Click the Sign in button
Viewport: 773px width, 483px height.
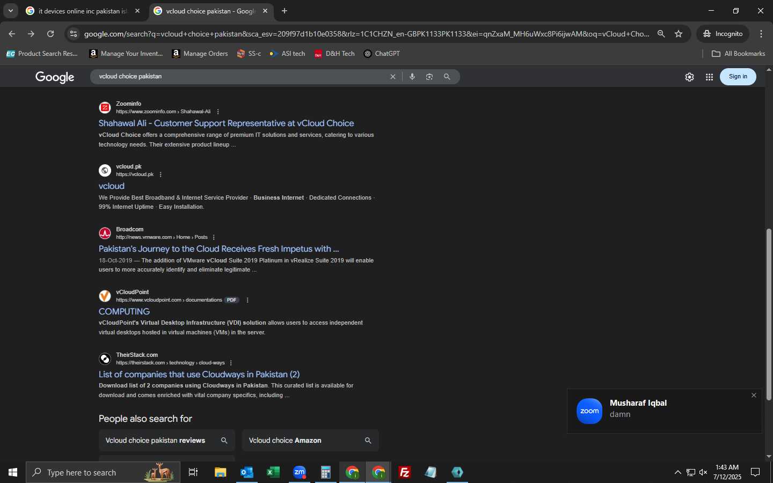click(x=738, y=77)
